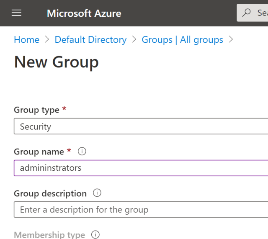The image size is (268, 239).
Task: Click the Group name info icon
Action: click(x=82, y=152)
